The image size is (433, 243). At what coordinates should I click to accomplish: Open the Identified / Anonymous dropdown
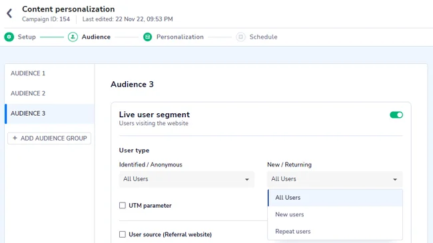[x=187, y=179]
